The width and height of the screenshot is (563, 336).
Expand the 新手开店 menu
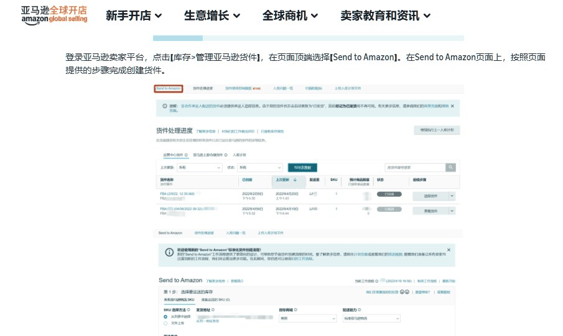point(134,16)
